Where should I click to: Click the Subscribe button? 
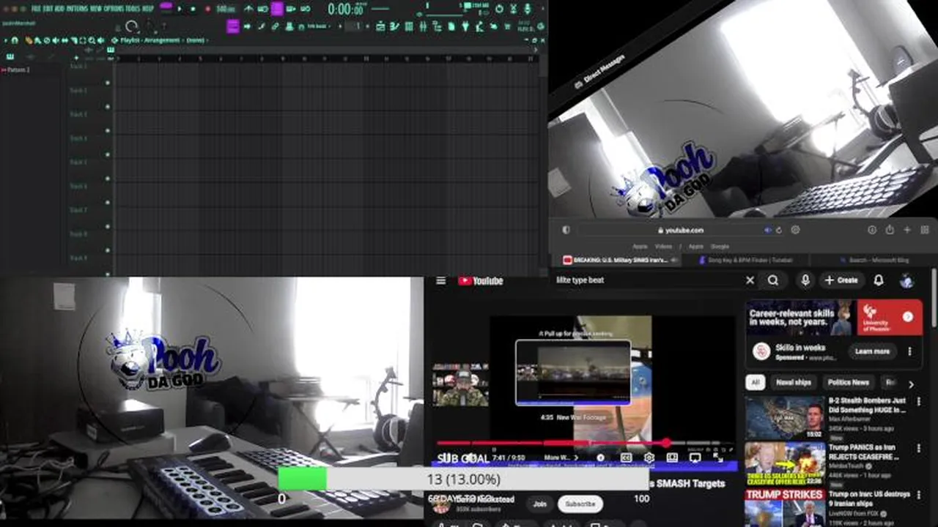[x=580, y=504]
